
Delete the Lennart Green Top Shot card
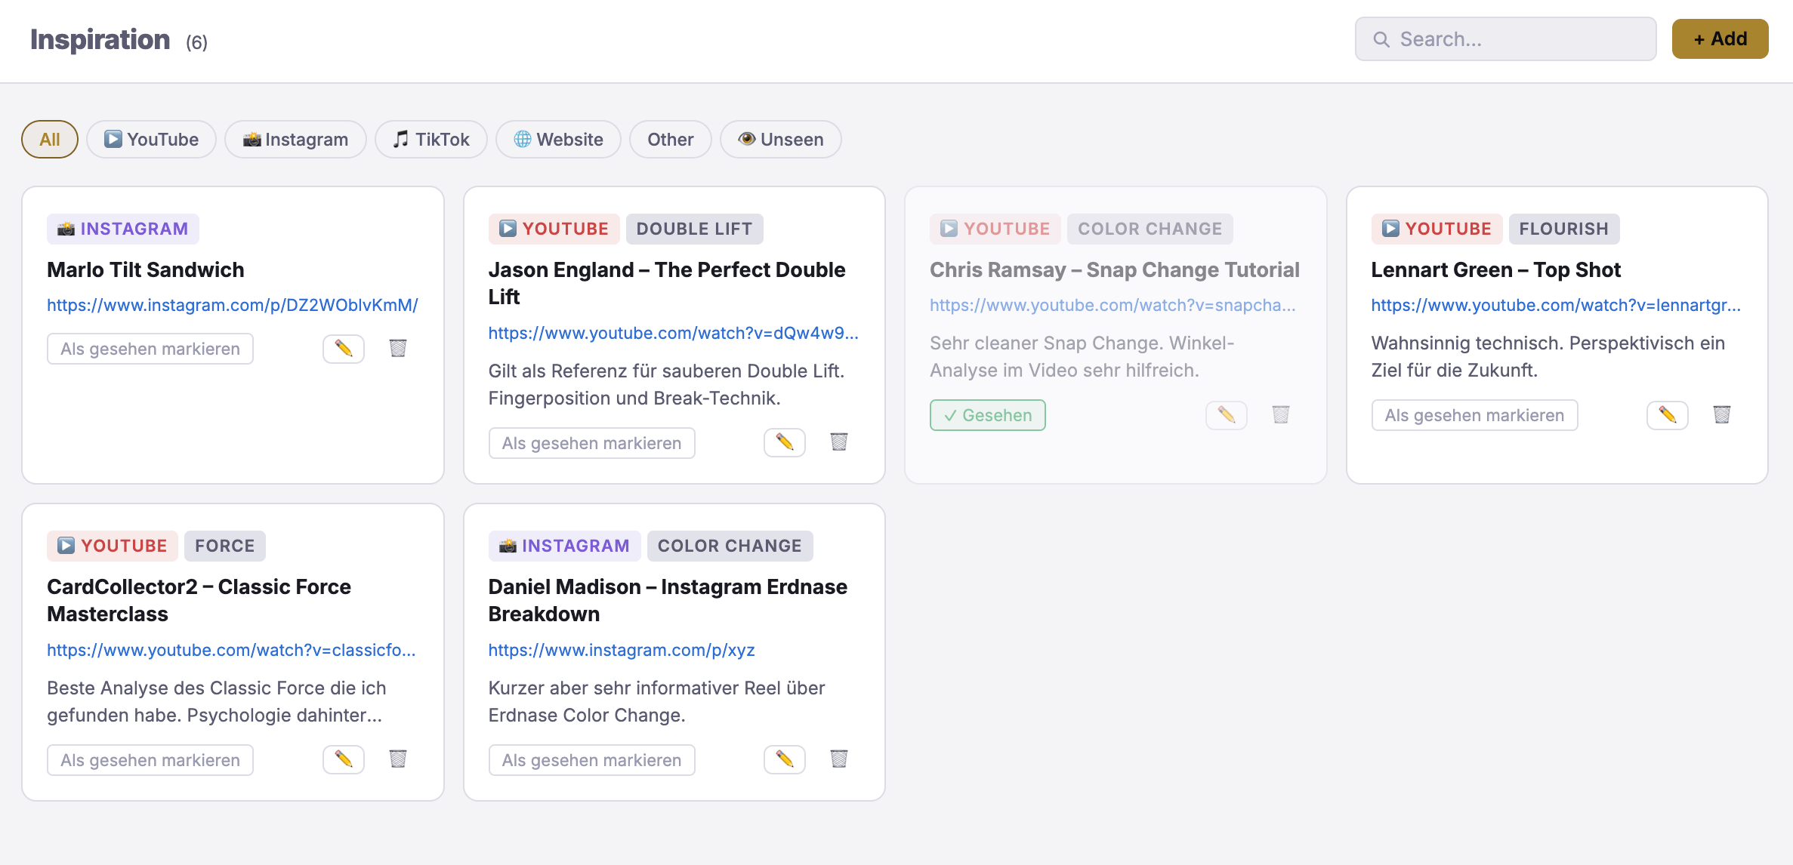pyautogui.click(x=1722, y=415)
